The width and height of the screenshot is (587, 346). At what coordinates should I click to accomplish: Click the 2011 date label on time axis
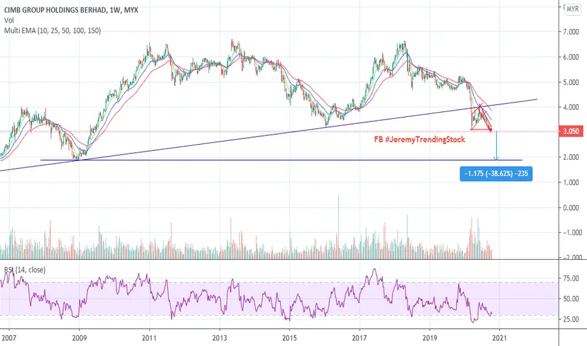pyautogui.click(x=149, y=338)
